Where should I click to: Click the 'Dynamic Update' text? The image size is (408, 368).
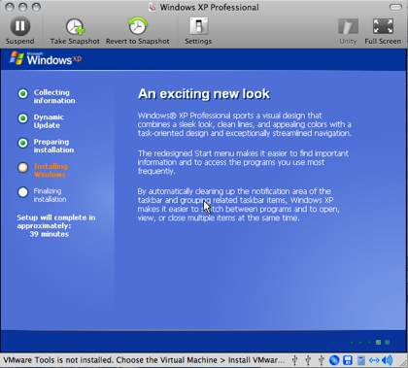click(x=49, y=121)
